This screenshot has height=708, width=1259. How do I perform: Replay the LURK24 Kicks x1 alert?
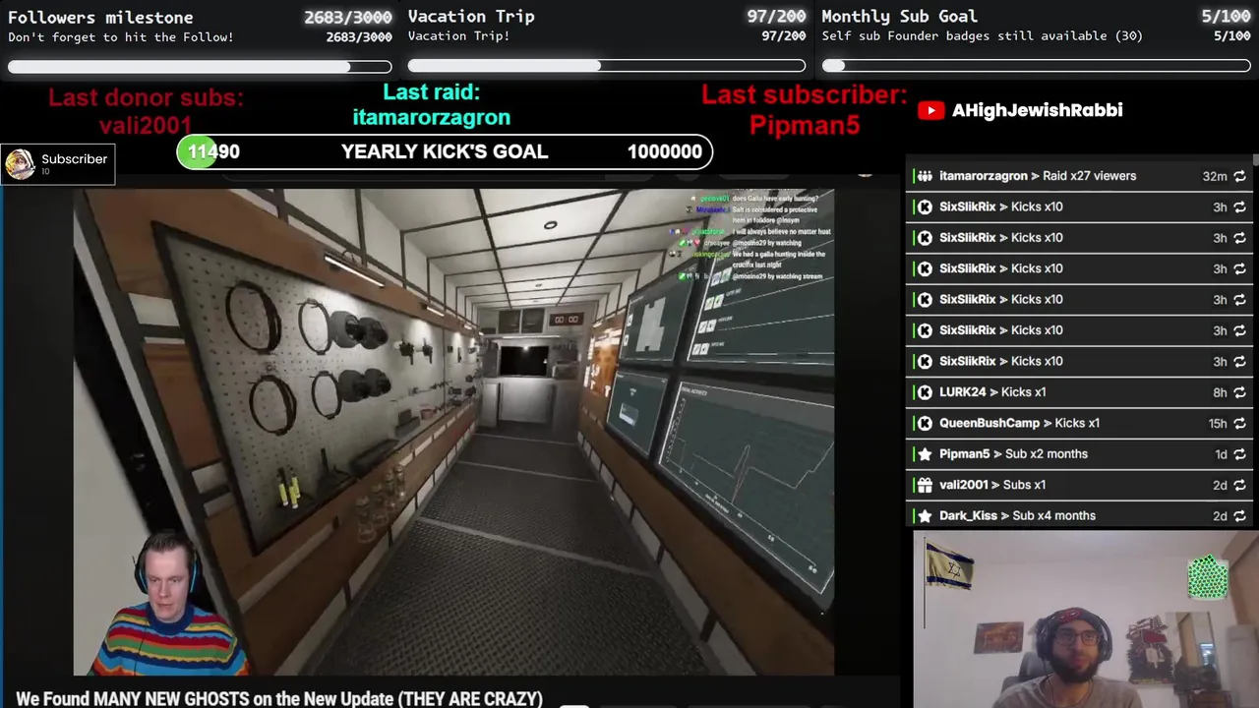point(1239,392)
